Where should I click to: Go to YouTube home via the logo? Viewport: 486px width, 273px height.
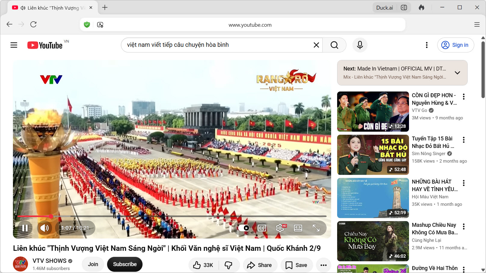coord(45,45)
